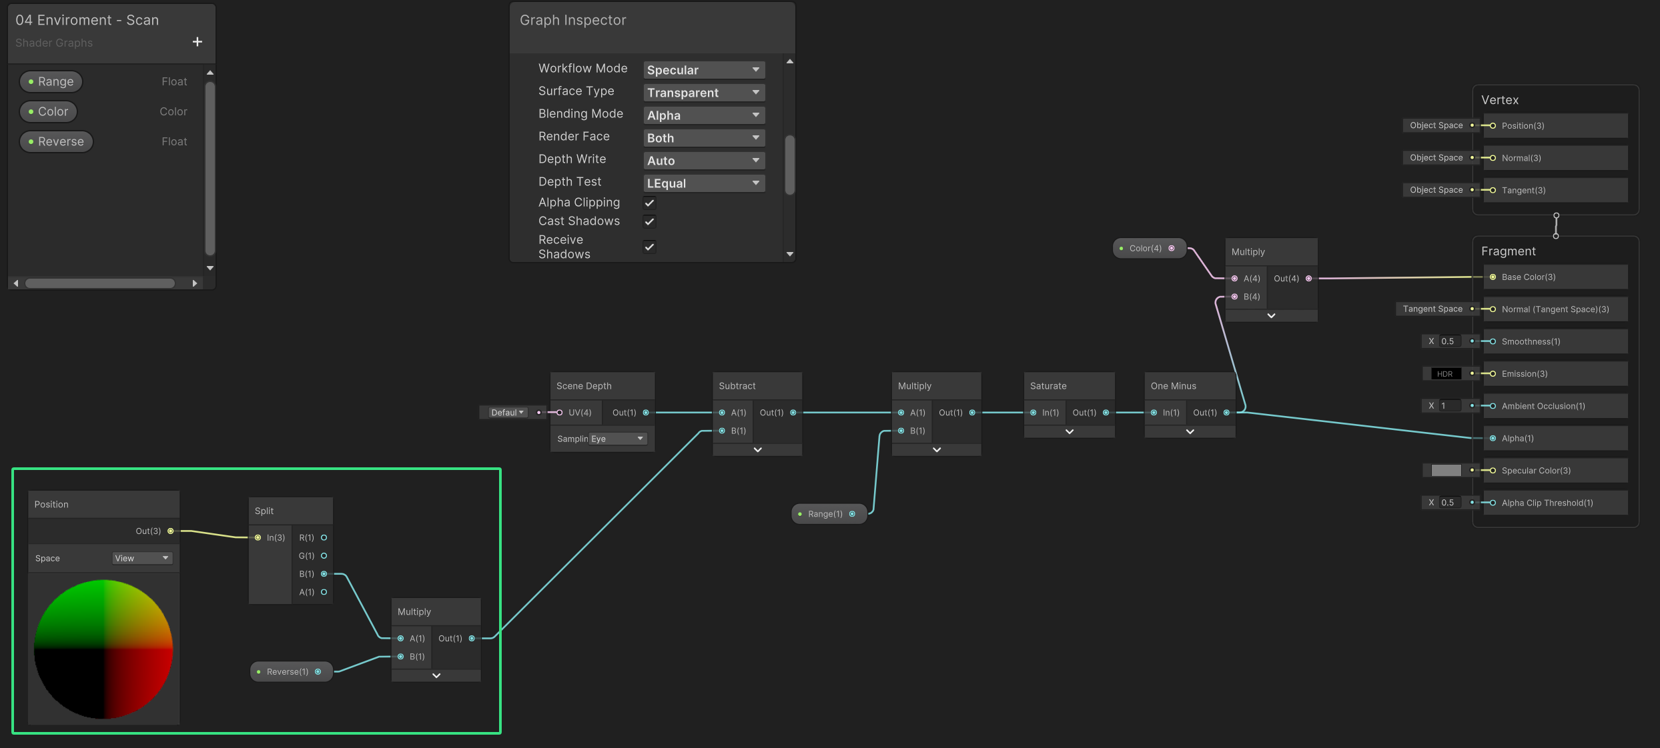Select the Color property pill in the blackboard
Screen dimensions: 1660x748
pos(49,112)
